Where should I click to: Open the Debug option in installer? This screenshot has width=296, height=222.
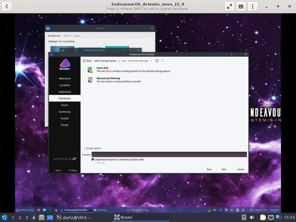pyautogui.click(x=73, y=171)
